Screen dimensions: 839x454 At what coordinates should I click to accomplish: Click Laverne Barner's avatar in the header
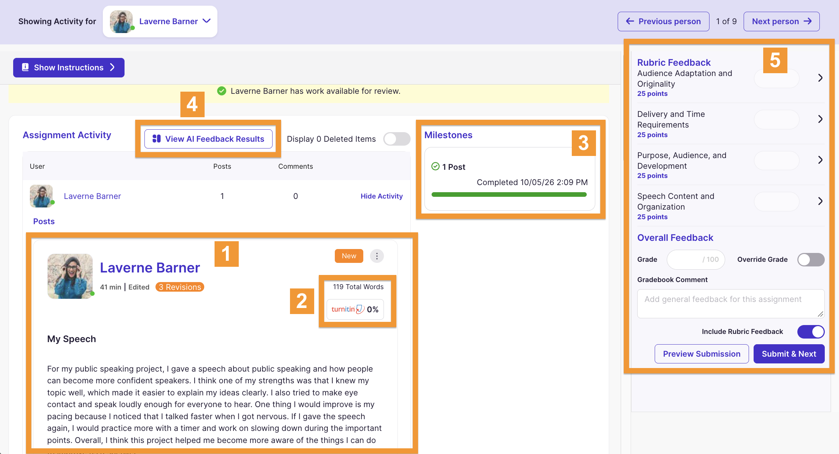(x=121, y=21)
